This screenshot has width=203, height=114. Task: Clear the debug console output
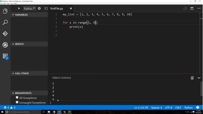tap(192, 78)
